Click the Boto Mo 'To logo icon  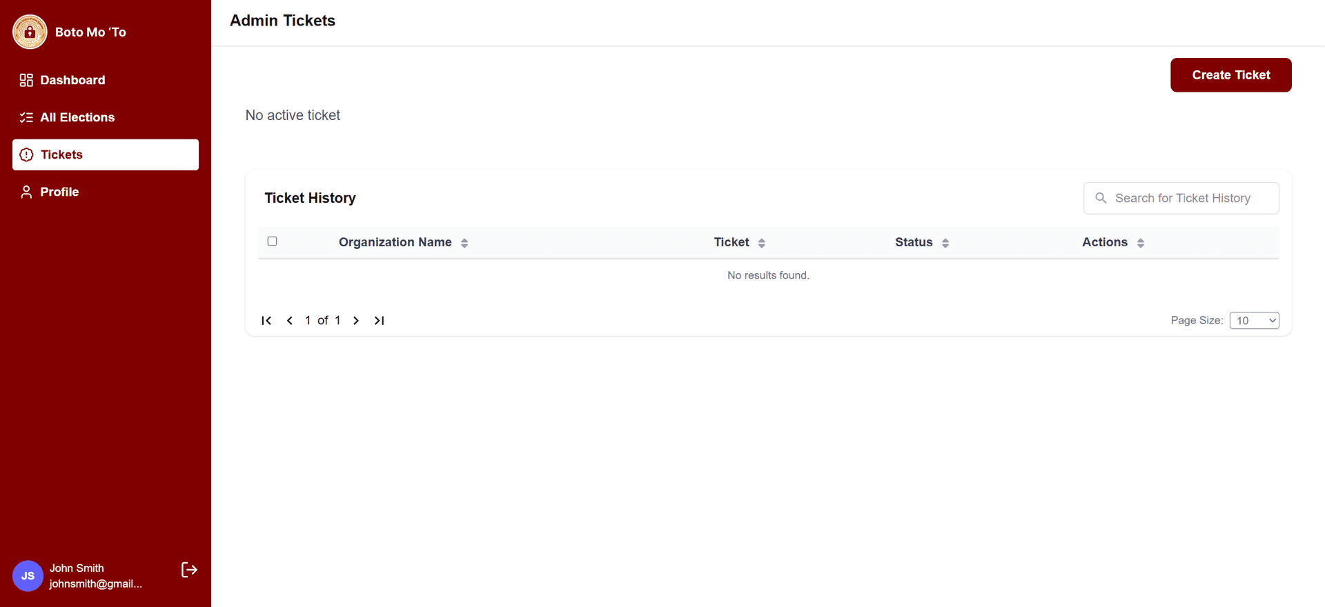tap(30, 32)
